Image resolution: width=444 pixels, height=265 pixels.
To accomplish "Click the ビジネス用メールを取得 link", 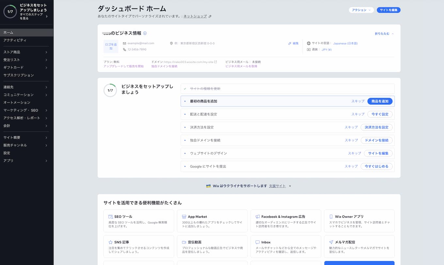I will pyautogui.click(x=241, y=66).
